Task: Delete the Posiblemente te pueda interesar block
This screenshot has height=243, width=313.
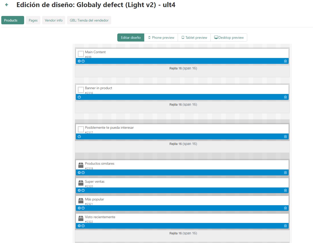Action: [x=285, y=137]
